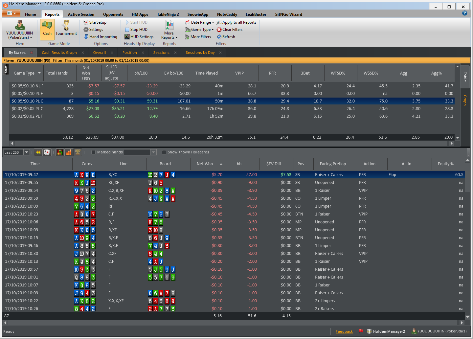Open More Reports menu
Screen dimensions: 473x339
click(169, 30)
